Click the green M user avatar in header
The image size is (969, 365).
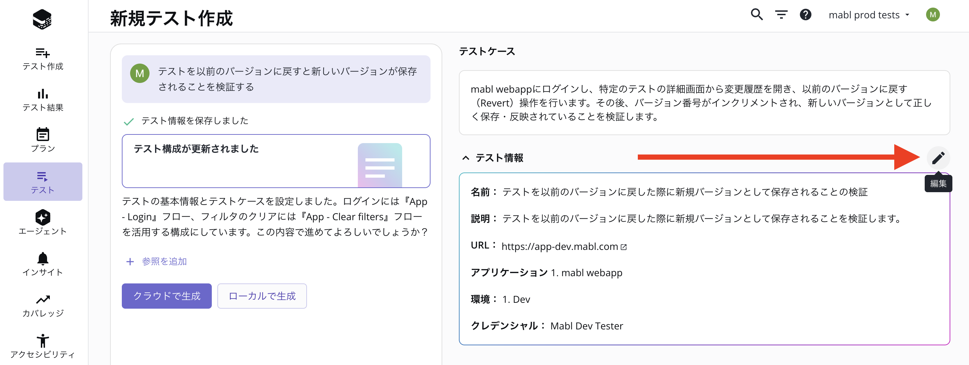click(x=933, y=15)
